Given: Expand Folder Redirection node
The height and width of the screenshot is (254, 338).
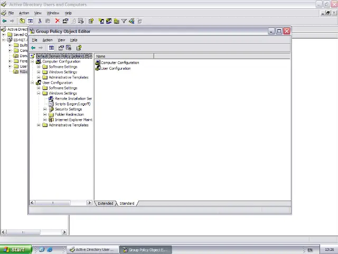Looking at the screenshot, I should [45, 114].
